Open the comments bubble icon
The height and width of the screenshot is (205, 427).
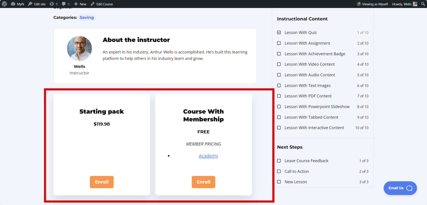tap(64, 4)
